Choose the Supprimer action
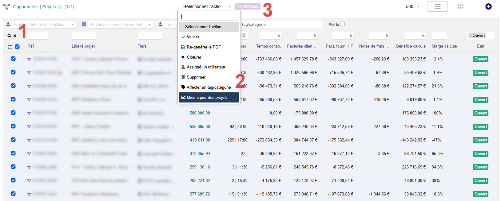 209,77
